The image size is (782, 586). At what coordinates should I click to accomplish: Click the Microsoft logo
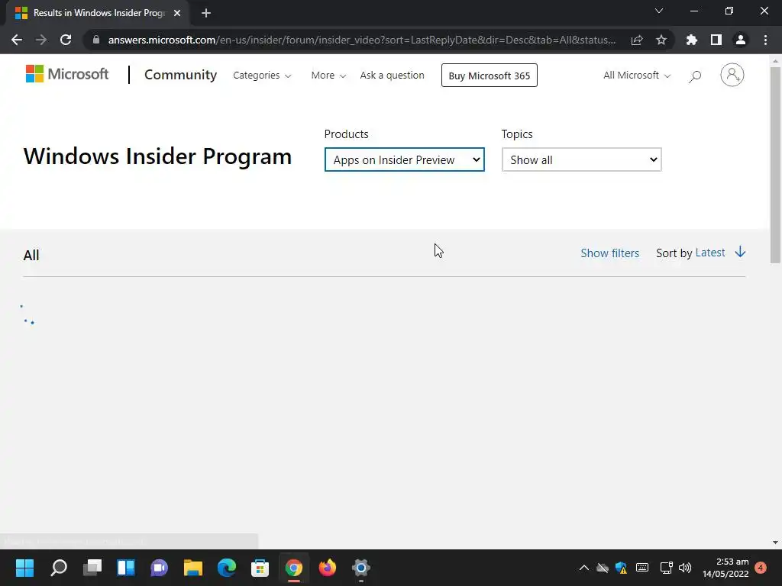(67, 74)
